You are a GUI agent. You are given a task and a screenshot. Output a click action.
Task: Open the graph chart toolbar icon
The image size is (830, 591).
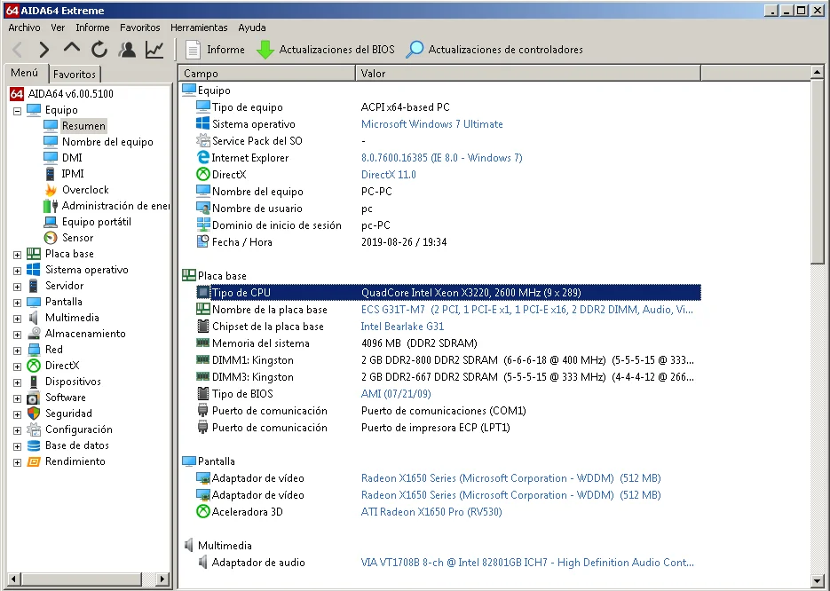pos(154,50)
